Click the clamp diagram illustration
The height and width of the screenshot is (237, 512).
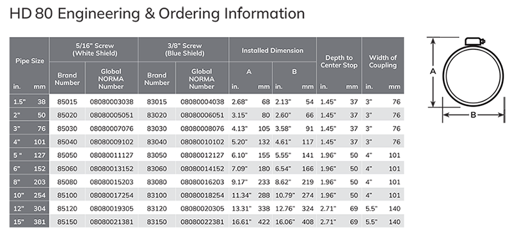point(466,80)
